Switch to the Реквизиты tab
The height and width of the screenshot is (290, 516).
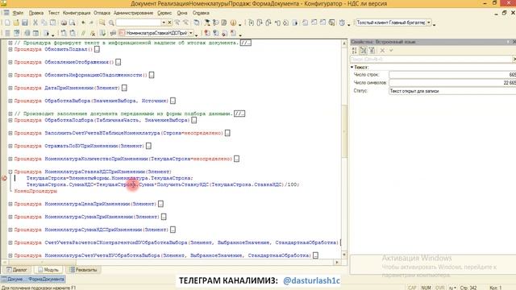pos(83,270)
